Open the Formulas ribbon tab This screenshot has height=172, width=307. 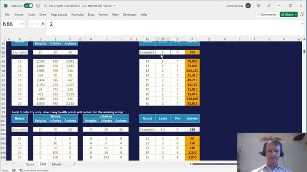click(x=78, y=15)
